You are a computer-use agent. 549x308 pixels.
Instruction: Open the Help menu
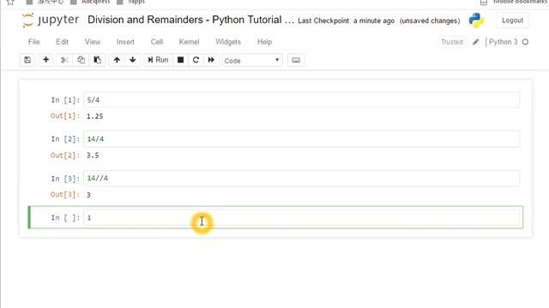pos(265,42)
